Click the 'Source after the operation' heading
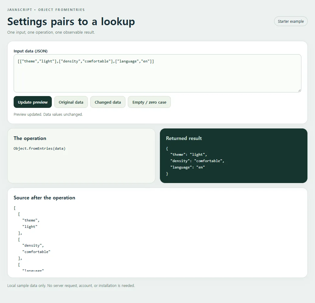The height and width of the screenshot is (303, 315). [45, 198]
